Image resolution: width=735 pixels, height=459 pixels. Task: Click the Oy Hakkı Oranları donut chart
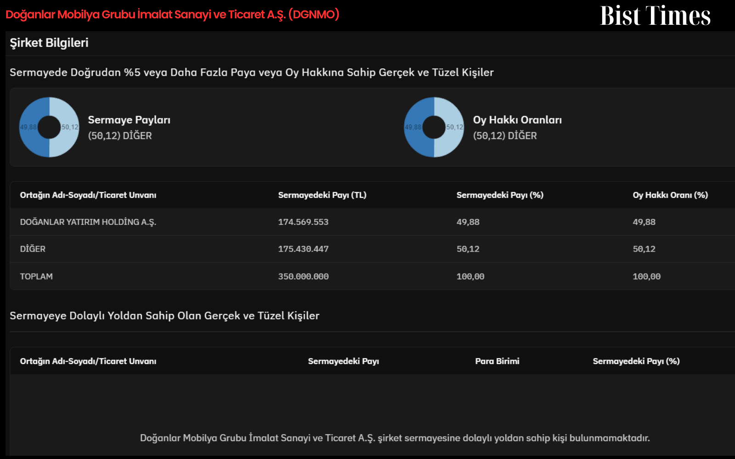[x=434, y=127]
